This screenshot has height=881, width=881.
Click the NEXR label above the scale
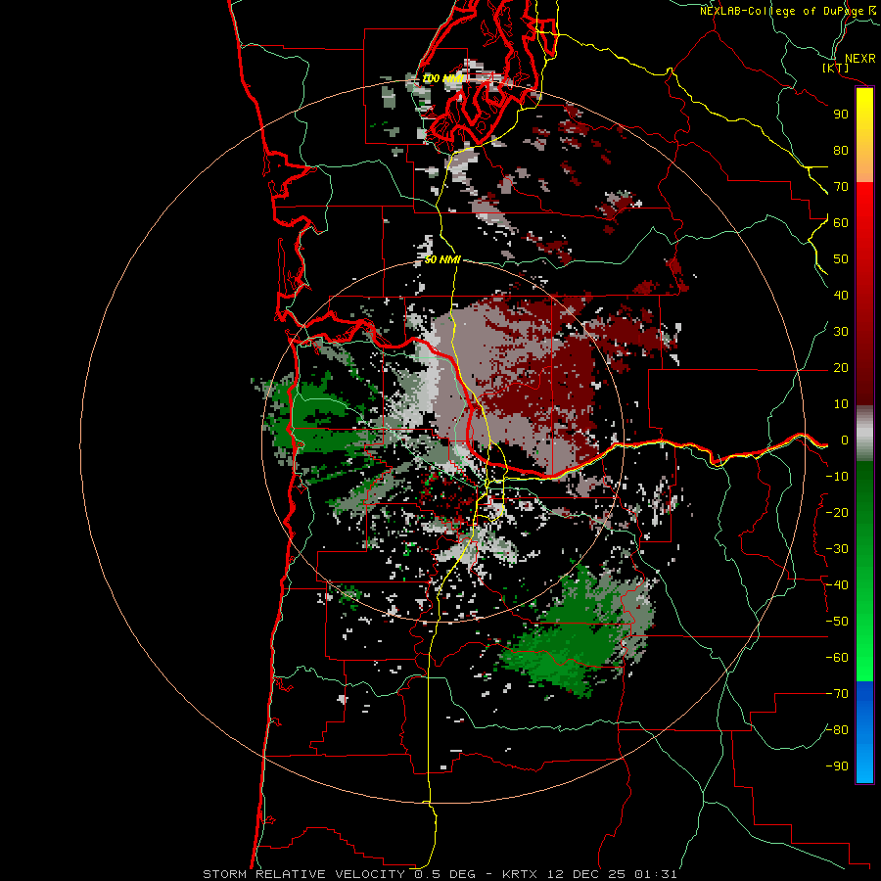860,59
